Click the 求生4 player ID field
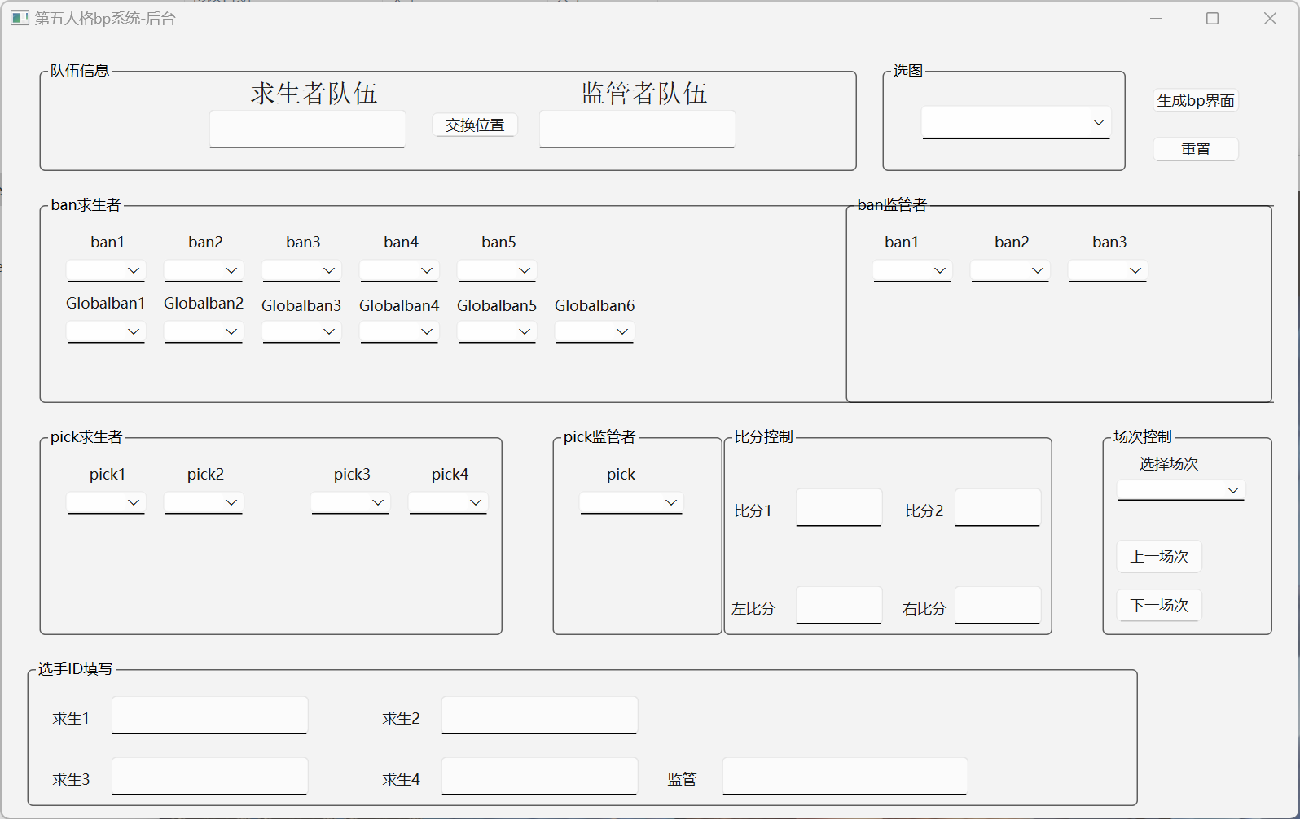 pos(540,777)
